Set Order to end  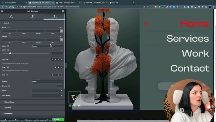pyautogui.click(x=58, y=67)
